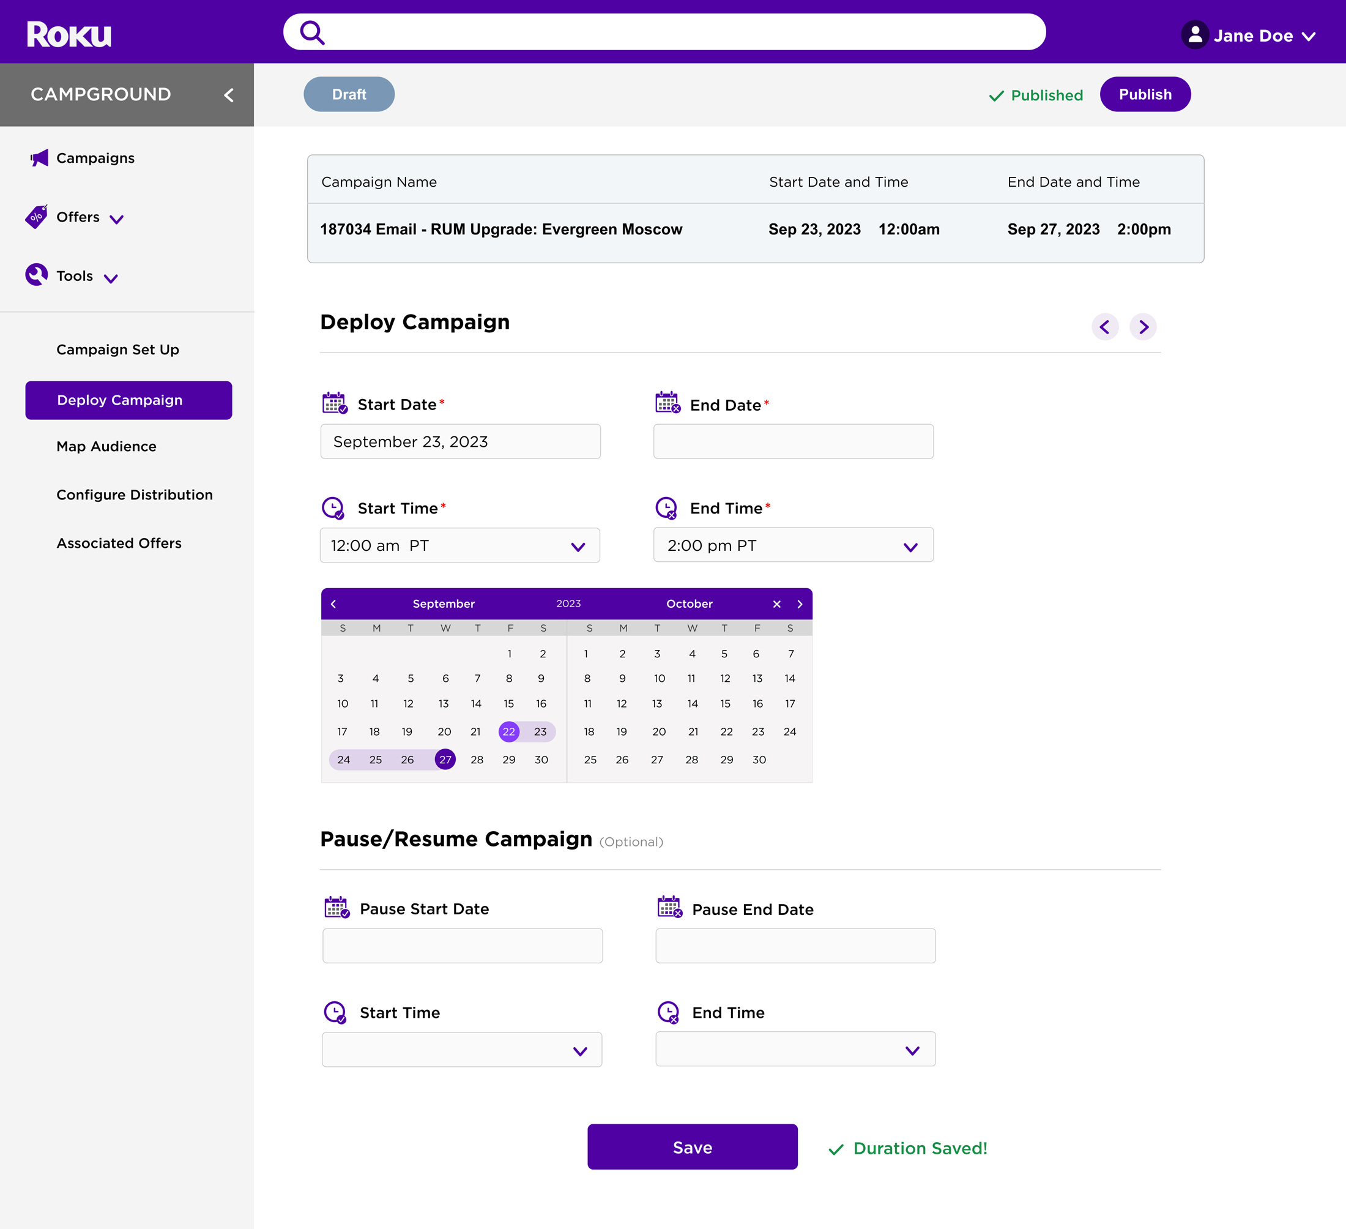
Task: Open the 2:00 pm PT End Time dropdown
Action: 792,546
